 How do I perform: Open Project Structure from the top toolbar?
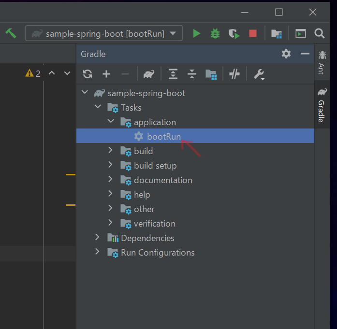point(277,34)
